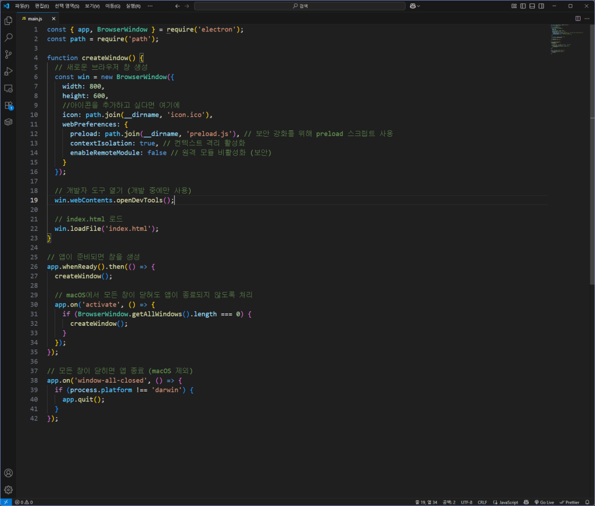Open the Copilot dropdown beside search box

[x=415, y=6]
